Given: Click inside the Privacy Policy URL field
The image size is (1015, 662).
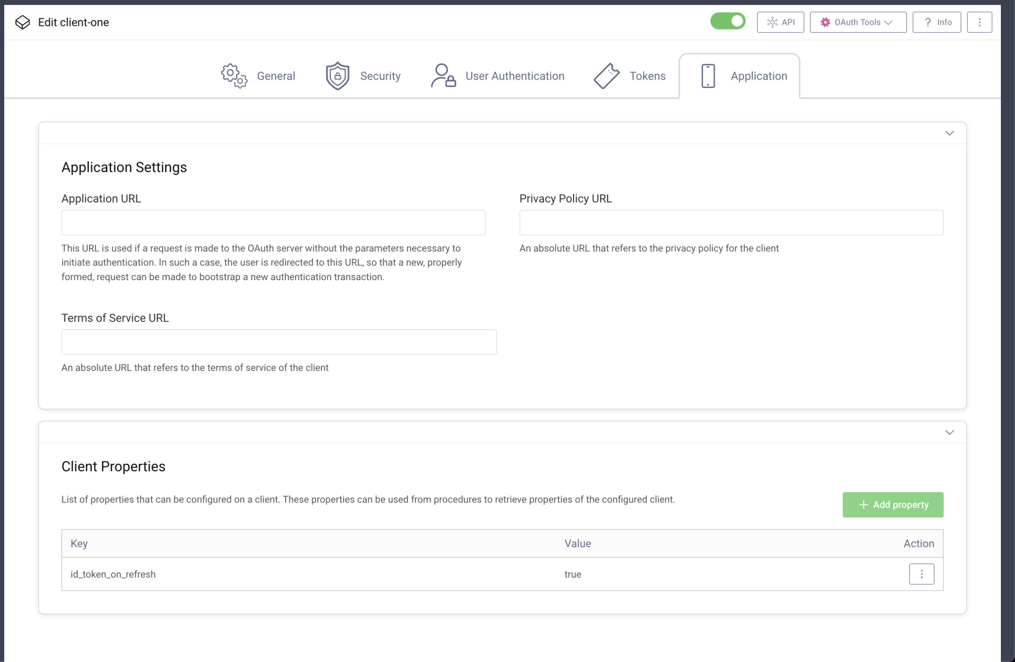Looking at the screenshot, I should coord(731,222).
